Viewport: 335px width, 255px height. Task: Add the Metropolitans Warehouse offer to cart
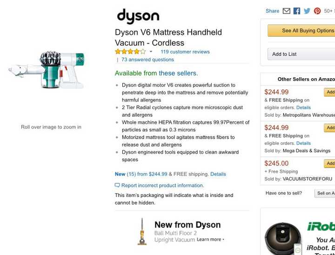(x=329, y=92)
